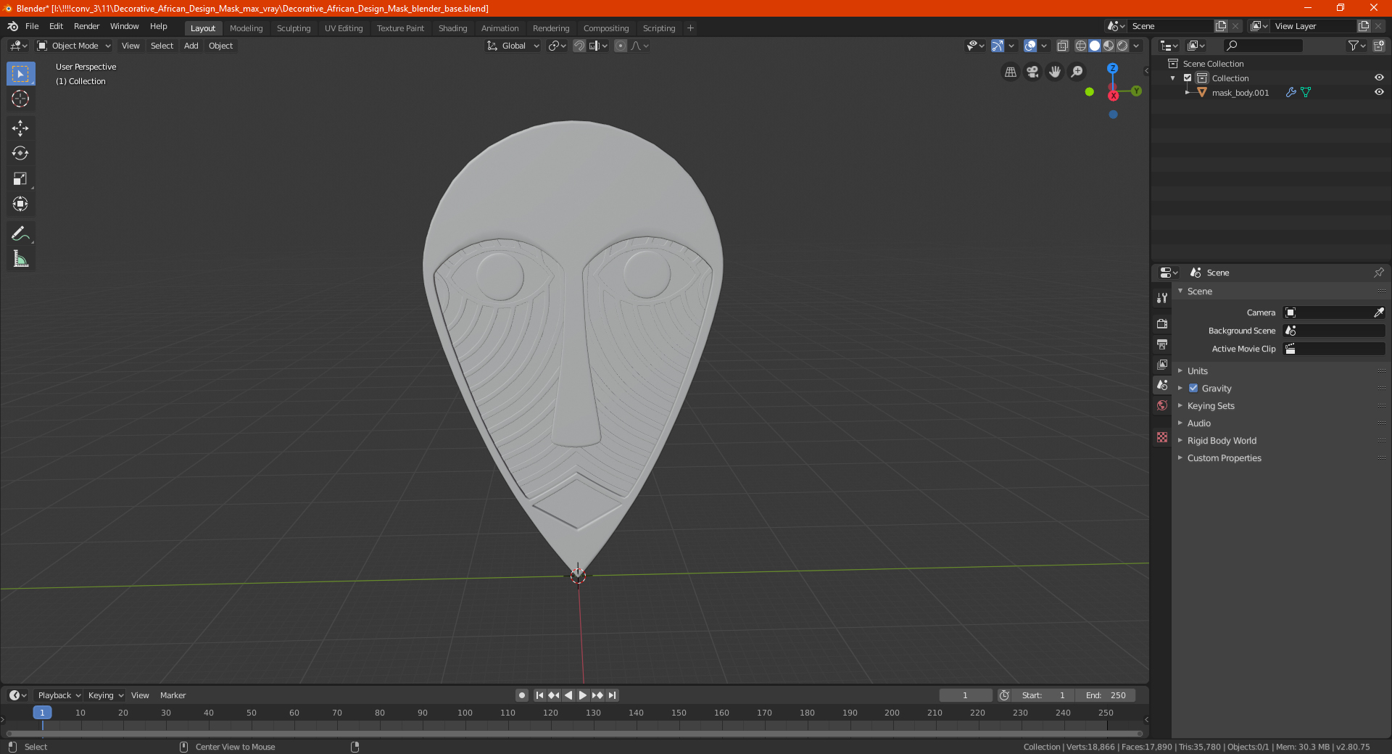Screen dimensions: 1392x754
Task: Open the Render menu
Action: pyautogui.click(x=86, y=26)
